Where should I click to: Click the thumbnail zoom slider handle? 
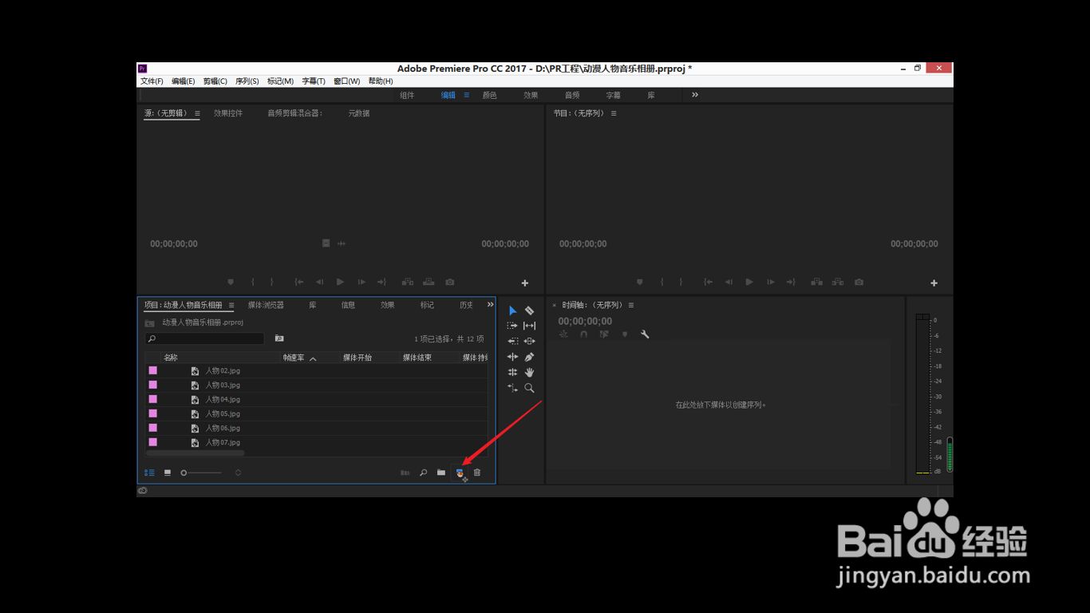(184, 473)
